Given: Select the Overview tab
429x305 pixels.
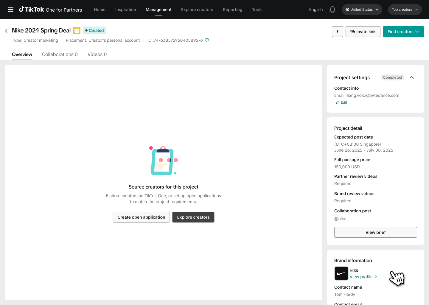Looking at the screenshot, I should coord(22,55).
